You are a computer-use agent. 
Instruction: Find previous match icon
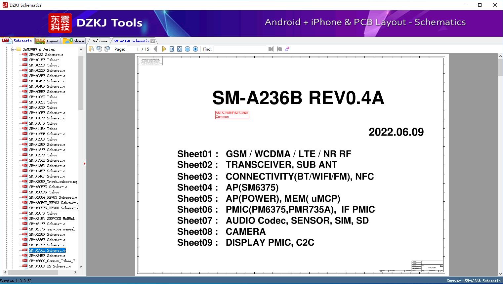tap(271, 49)
